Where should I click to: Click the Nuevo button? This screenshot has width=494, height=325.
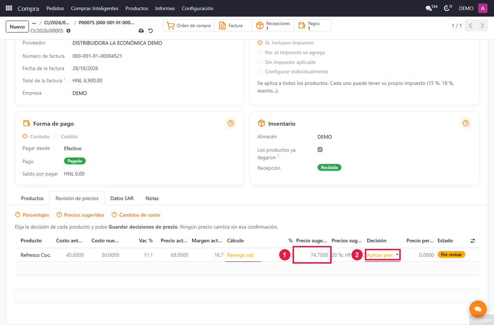tap(17, 26)
